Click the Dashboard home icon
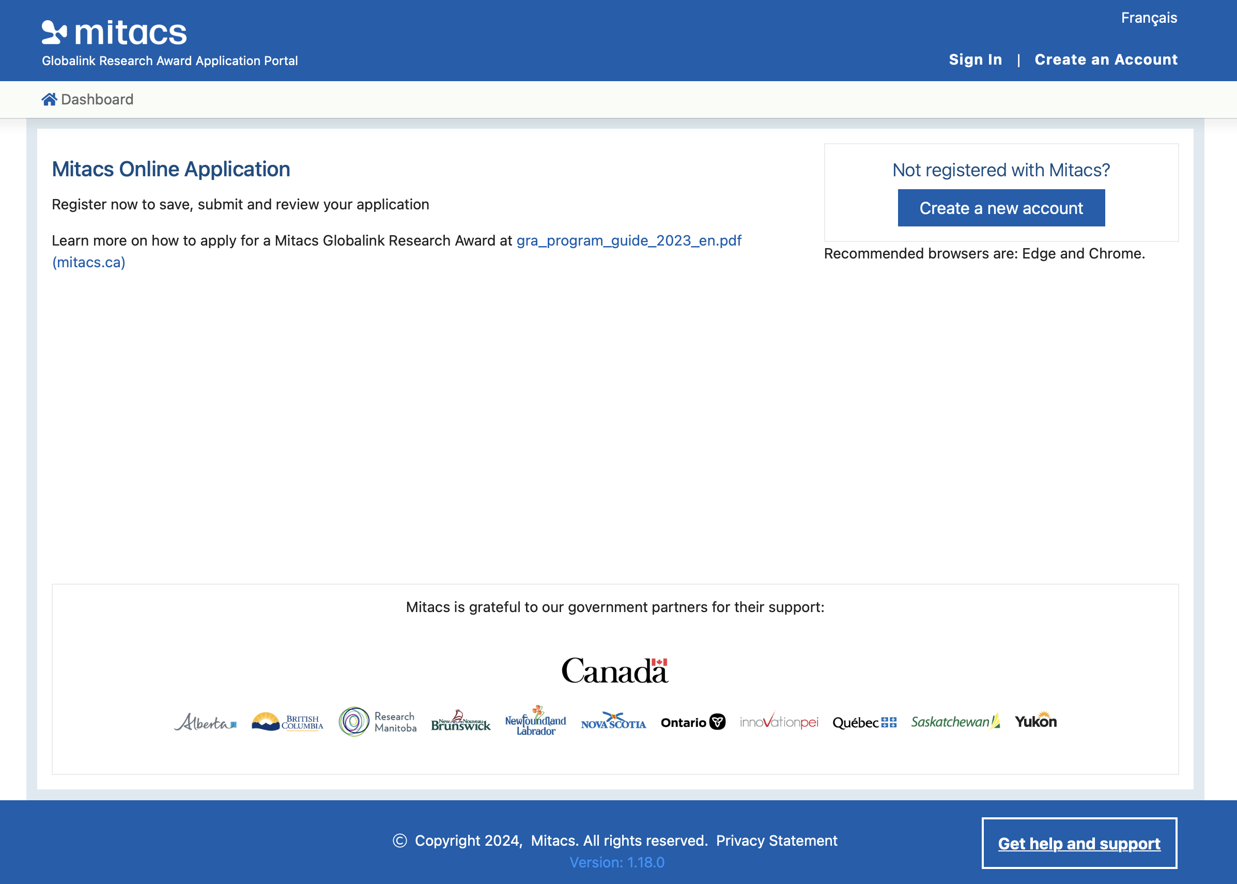1237x884 pixels. point(49,99)
